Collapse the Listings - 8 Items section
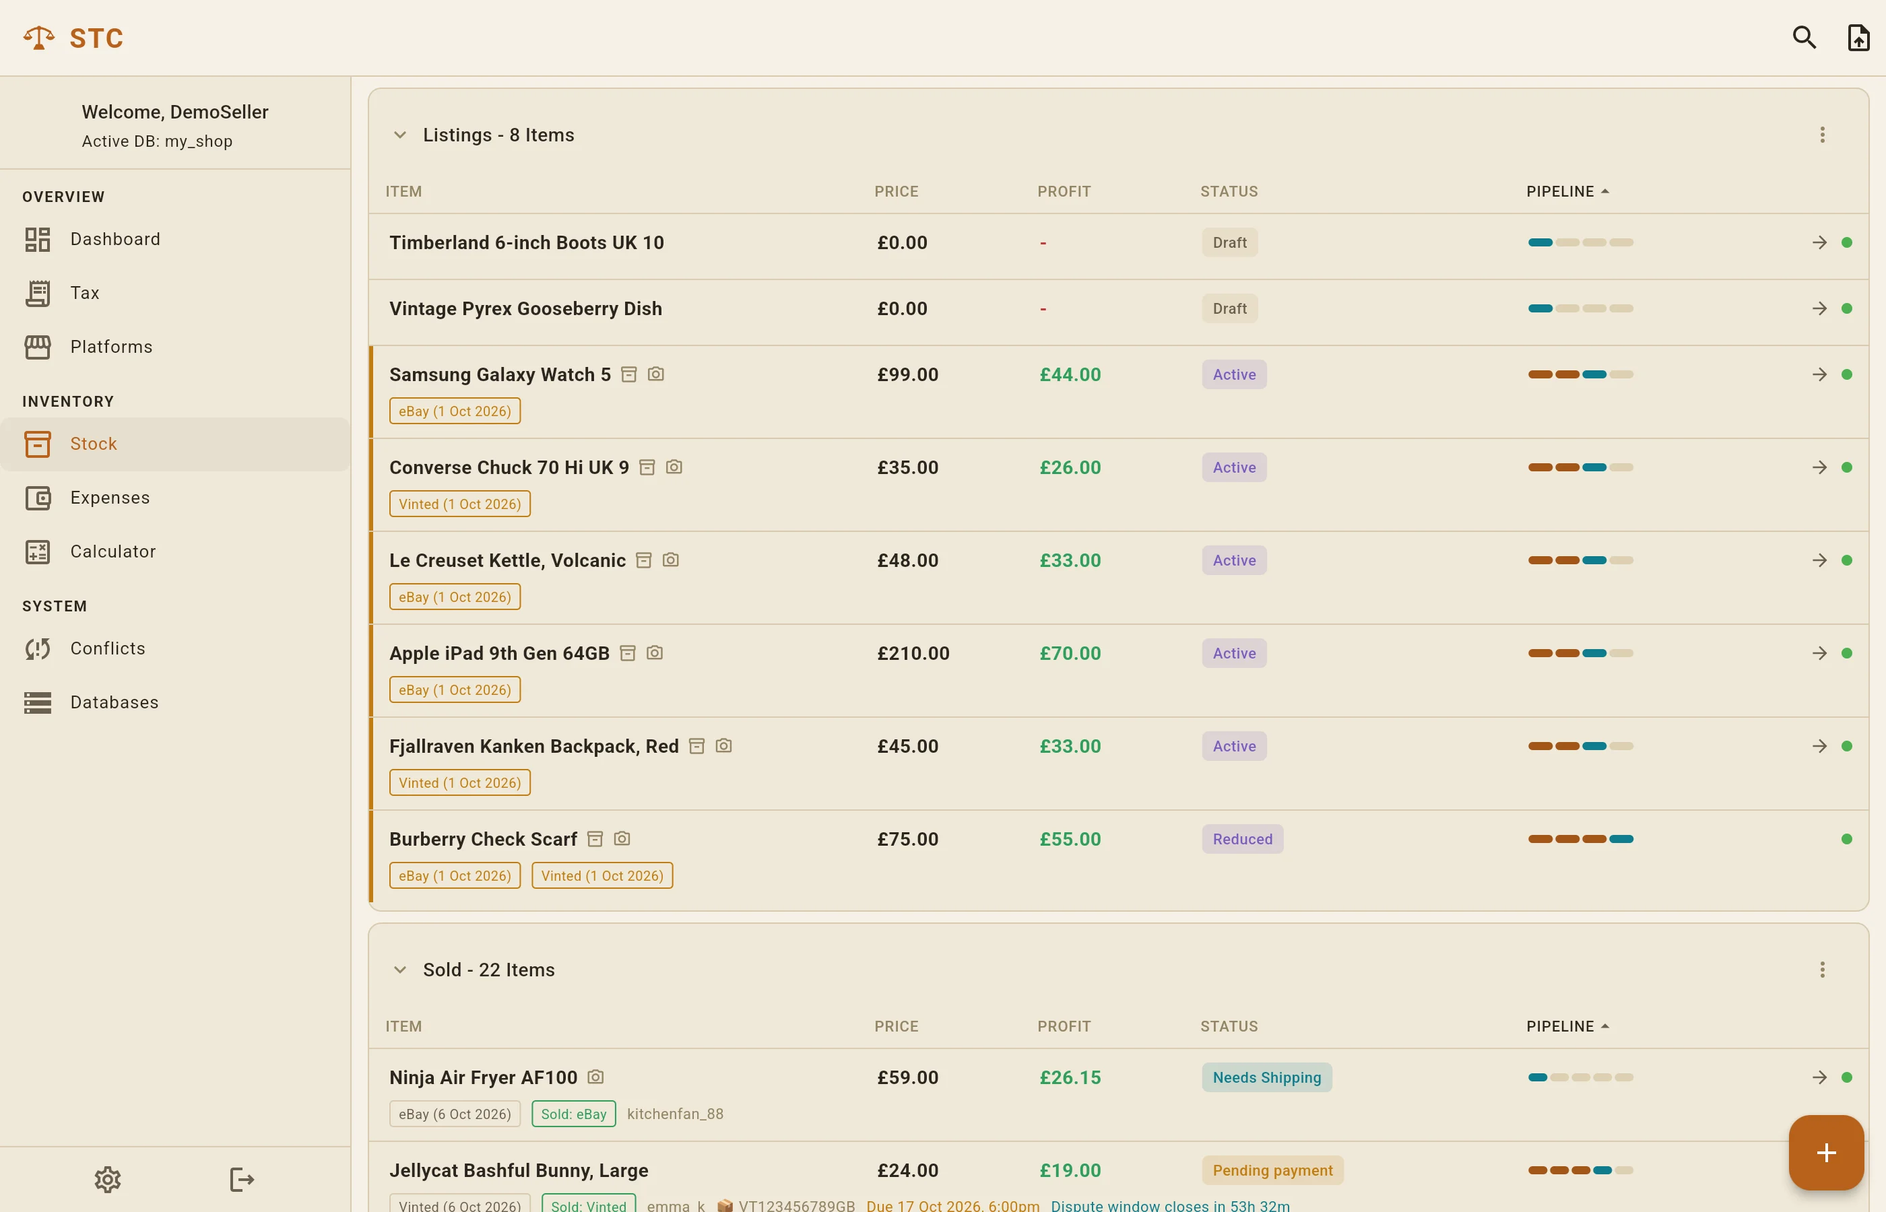This screenshot has height=1212, width=1886. [400, 135]
